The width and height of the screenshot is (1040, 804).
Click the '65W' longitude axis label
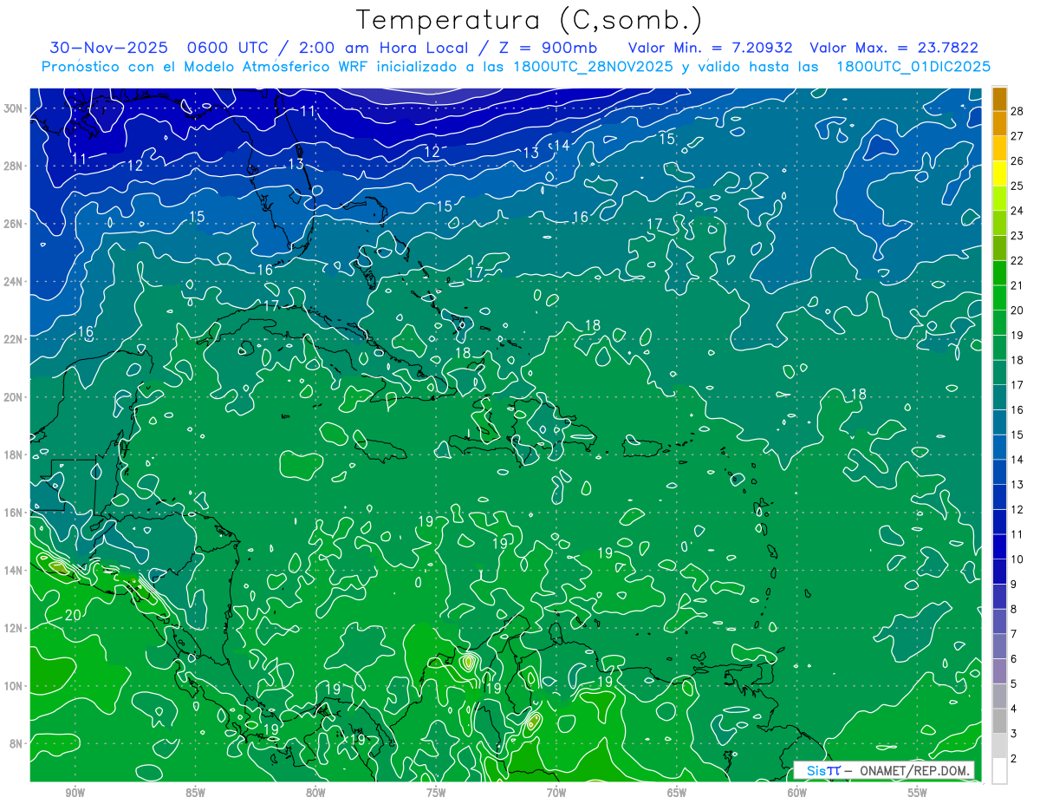(677, 793)
